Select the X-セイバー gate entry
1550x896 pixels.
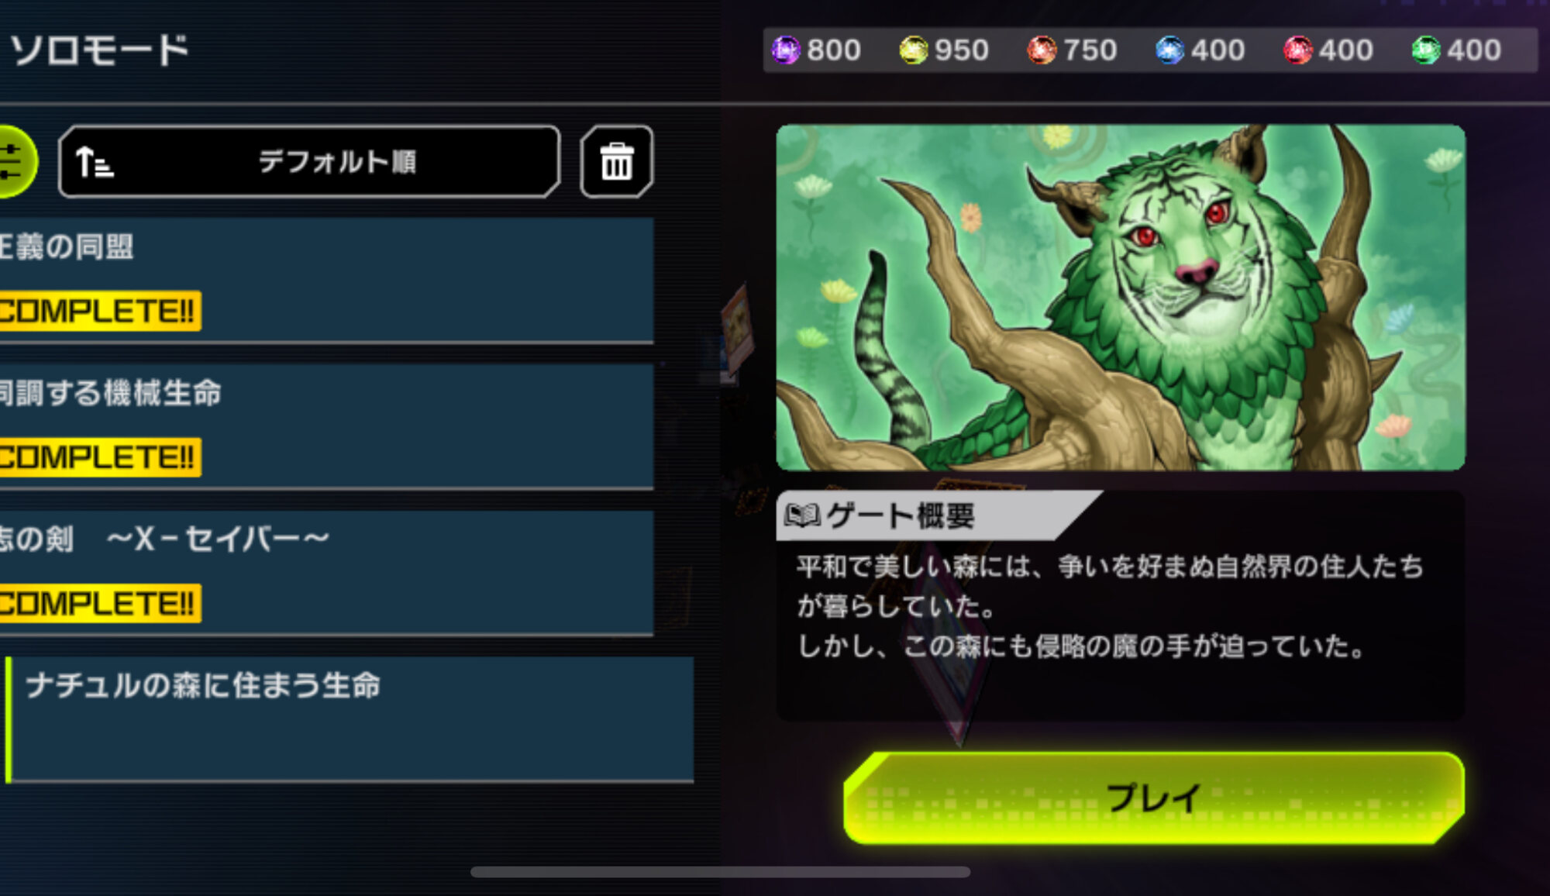326,573
